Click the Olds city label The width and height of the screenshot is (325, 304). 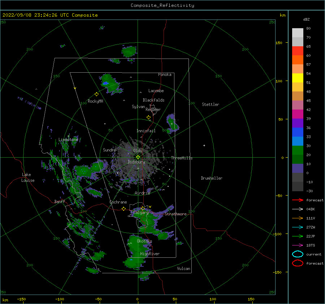click(x=138, y=151)
